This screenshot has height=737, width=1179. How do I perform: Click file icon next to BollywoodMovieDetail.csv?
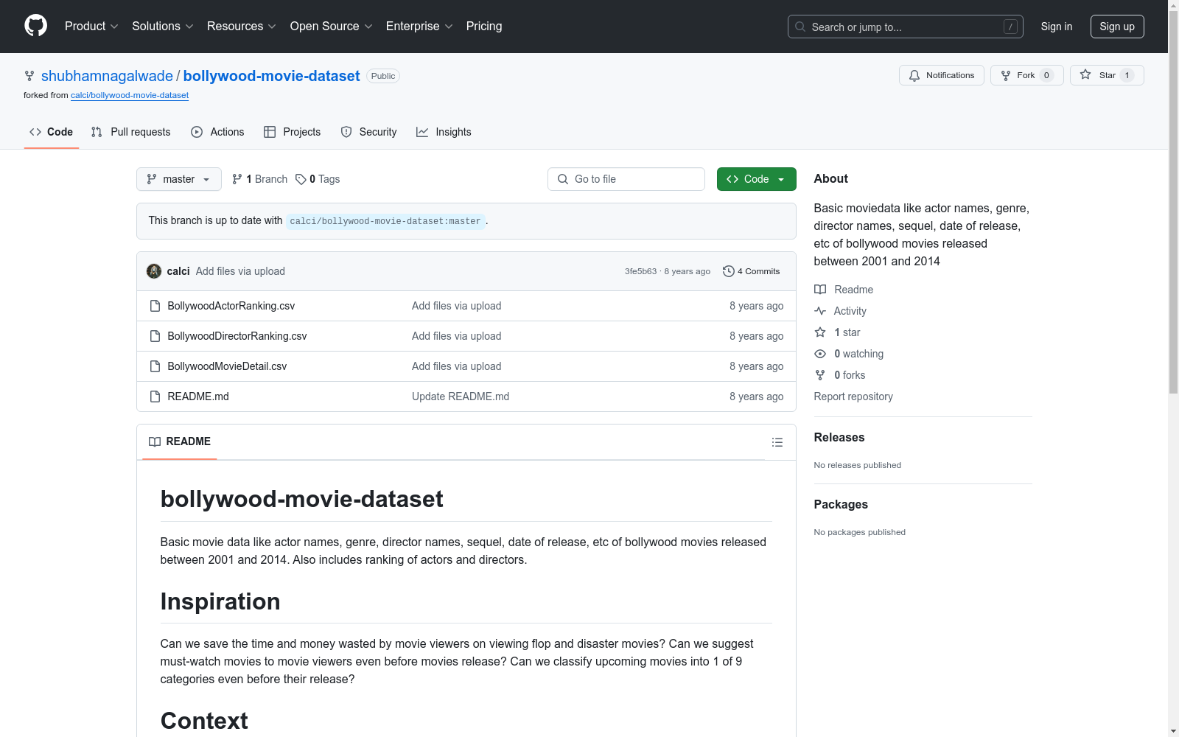pos(155,366)
